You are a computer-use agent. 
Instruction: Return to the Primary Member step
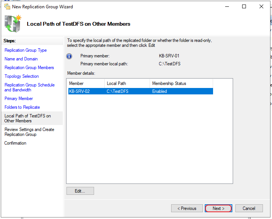pyautogui.click(x=19, y=99)
